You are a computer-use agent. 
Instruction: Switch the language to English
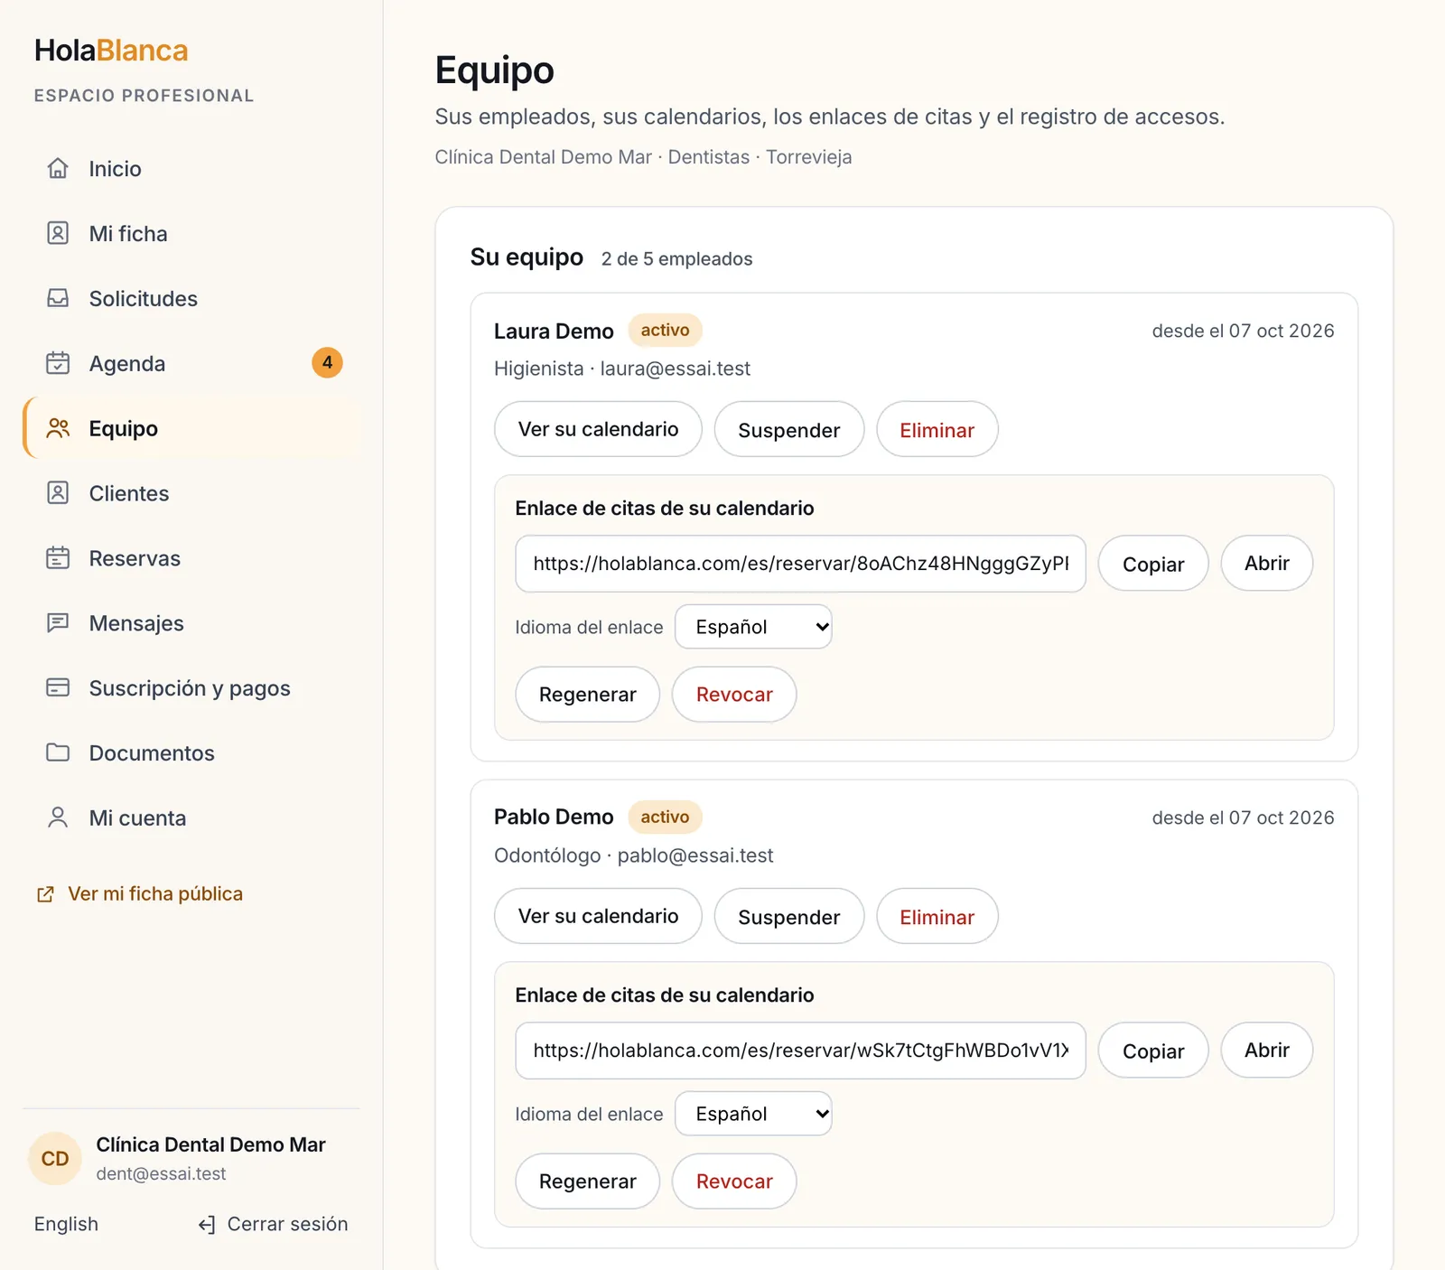click(66, 1224)
